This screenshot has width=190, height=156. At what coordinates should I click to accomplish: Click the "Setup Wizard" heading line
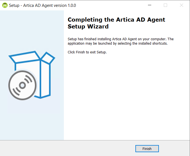click(x=88, y=27)
